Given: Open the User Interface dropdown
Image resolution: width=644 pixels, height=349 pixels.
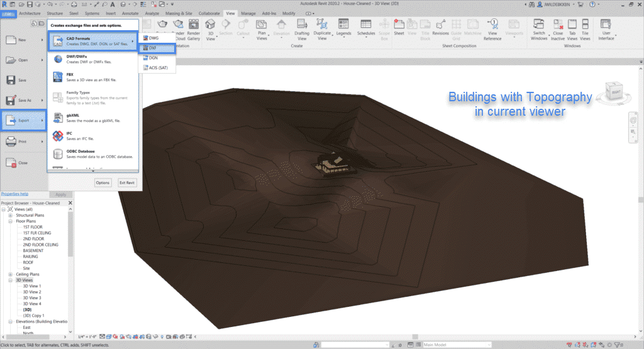Looking at the screenshot, I should [x=606, y=30].
